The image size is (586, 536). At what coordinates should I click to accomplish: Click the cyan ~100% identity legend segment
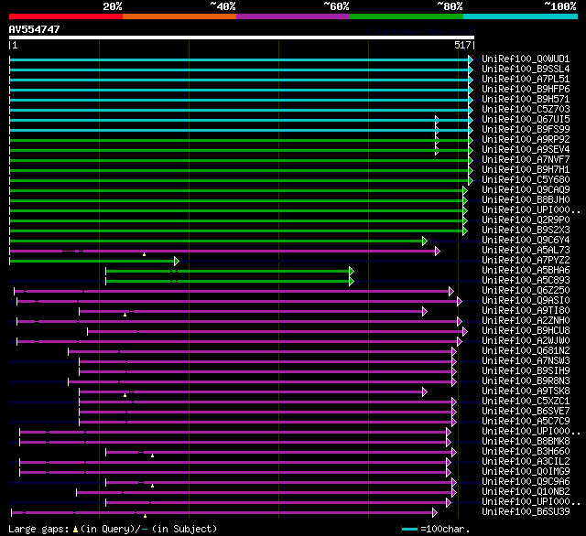[x=521, y=16]
